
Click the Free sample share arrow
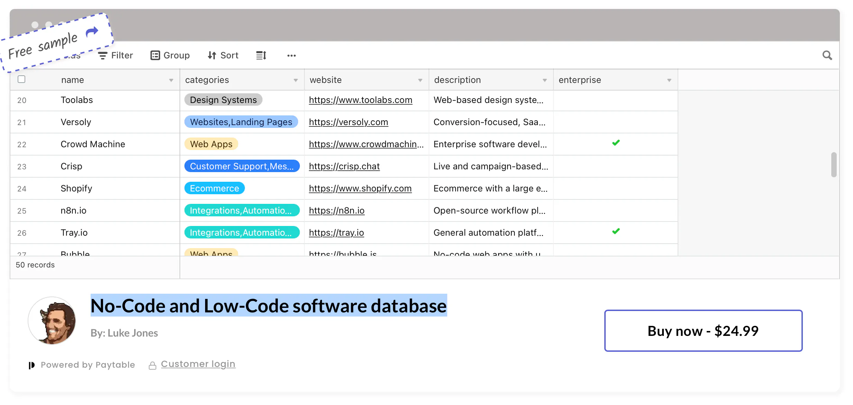tap(92, 32)
